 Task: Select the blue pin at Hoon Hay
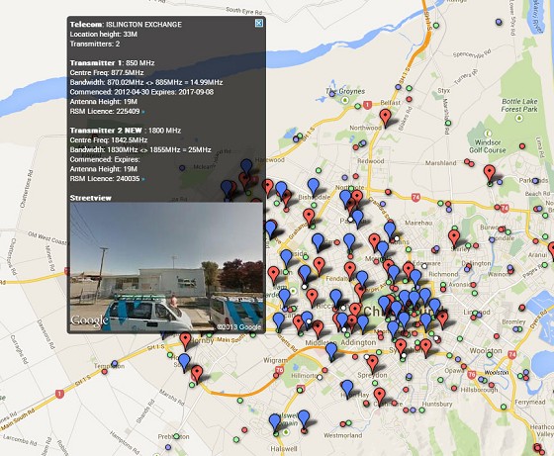(x=347, y=389)
